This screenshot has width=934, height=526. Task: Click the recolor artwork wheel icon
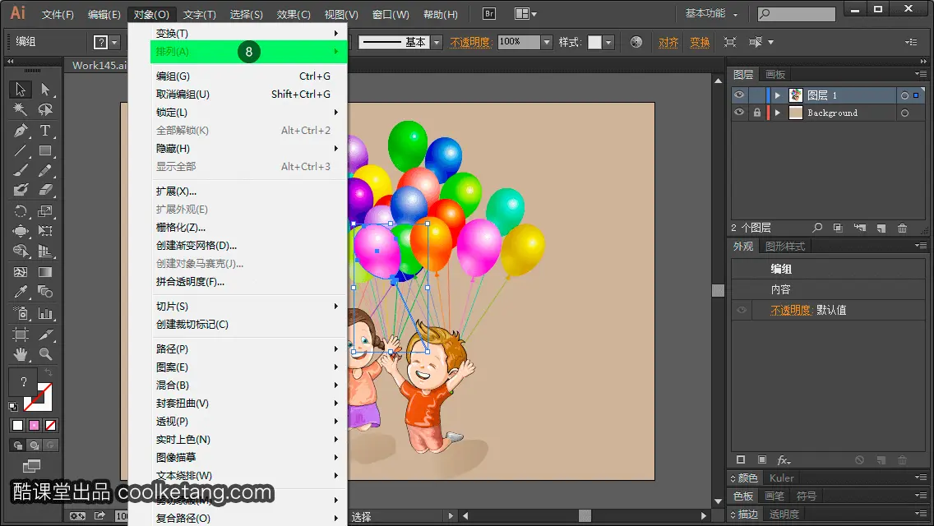pyautogui.click(x=636, y=42)
